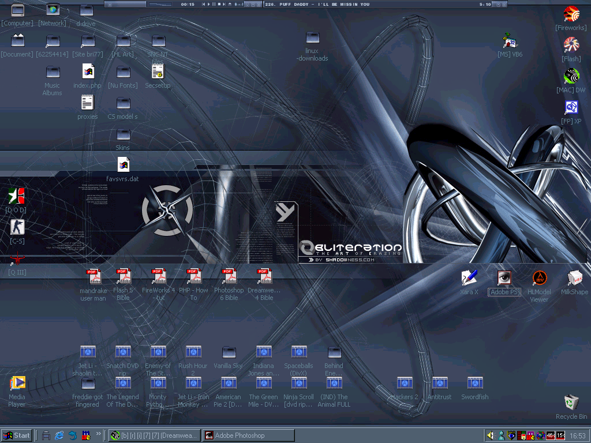Viewport: 591px width, 443px height.
Task: Click the 'PUFF DADDY - I'LL BE MISSIN YOU' track title
Action: [324, 4]
